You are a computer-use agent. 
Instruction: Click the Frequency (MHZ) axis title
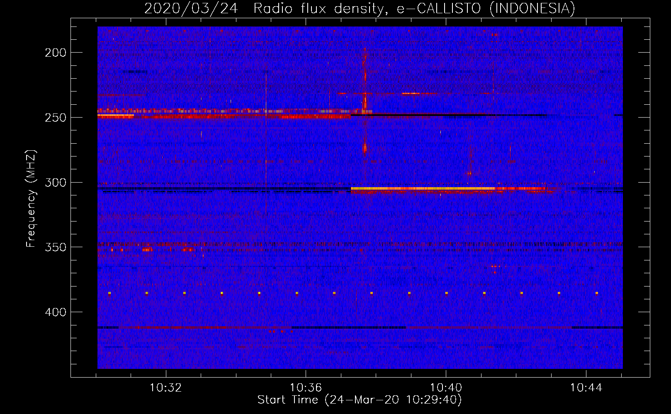tap(32, 198)
